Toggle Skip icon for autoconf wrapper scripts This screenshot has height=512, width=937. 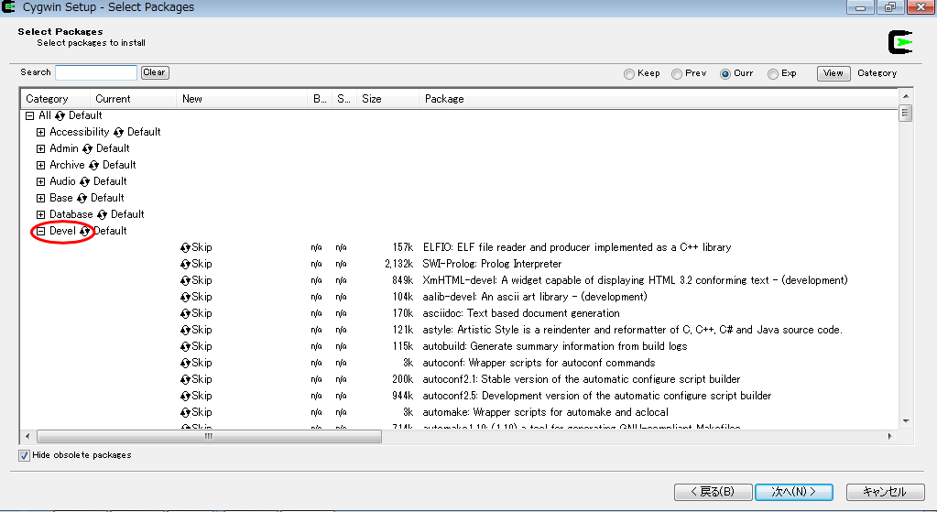tap(185, 364)
